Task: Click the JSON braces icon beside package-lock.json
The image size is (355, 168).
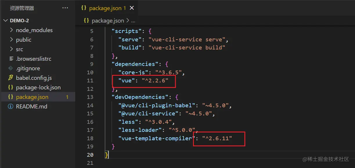Action: pyautogui.click(x=11, y=87)
